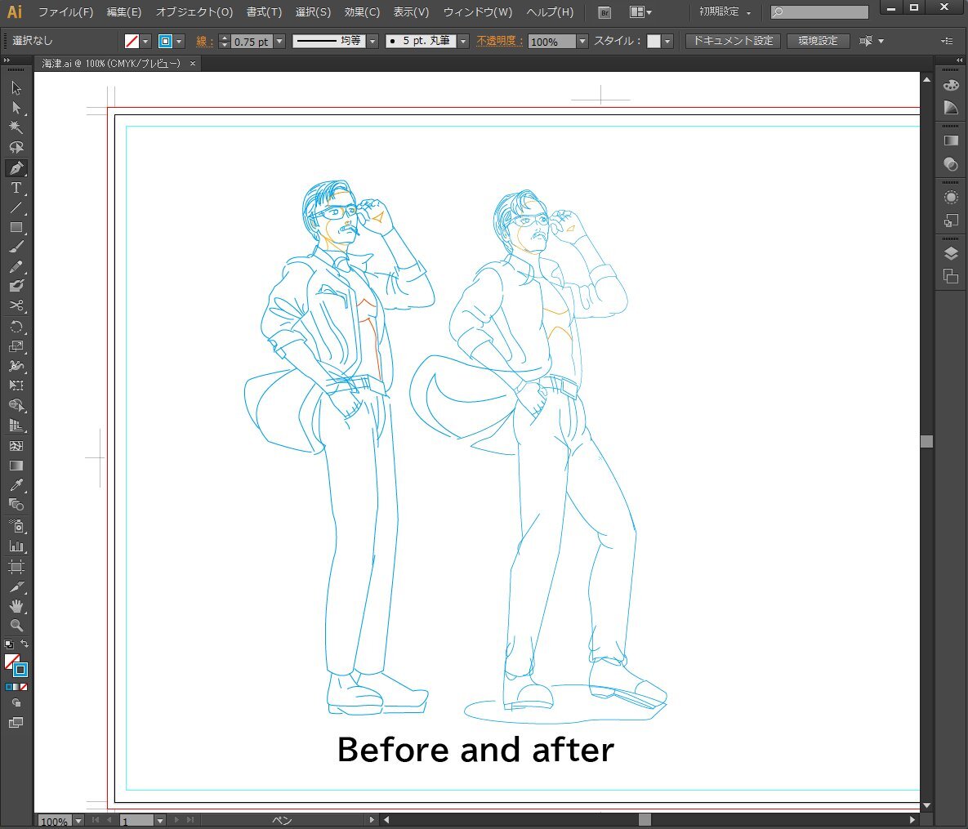This screenshot has height=829, width=968.
Task: Select the Blend tool
Action: pyautogui.click(x=16, y=505)
